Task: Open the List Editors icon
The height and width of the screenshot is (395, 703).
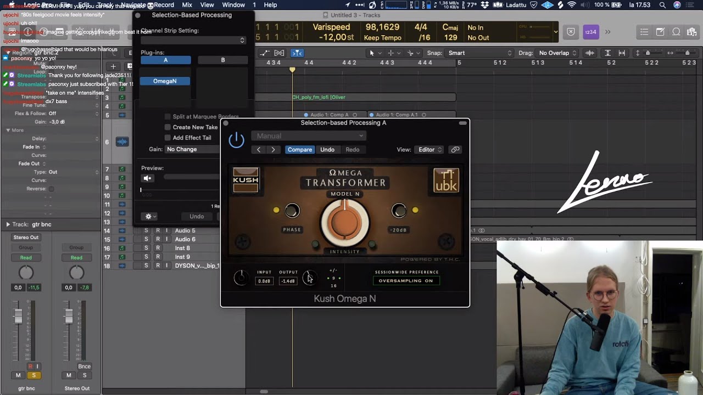Action: (644, 32)
